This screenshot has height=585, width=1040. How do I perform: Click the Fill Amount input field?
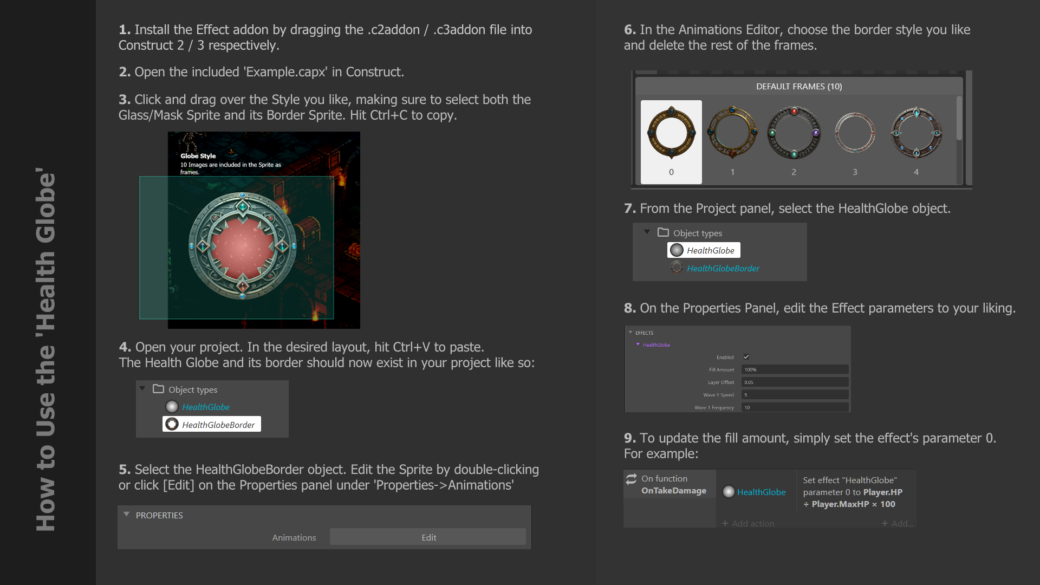tap(795, 369)
